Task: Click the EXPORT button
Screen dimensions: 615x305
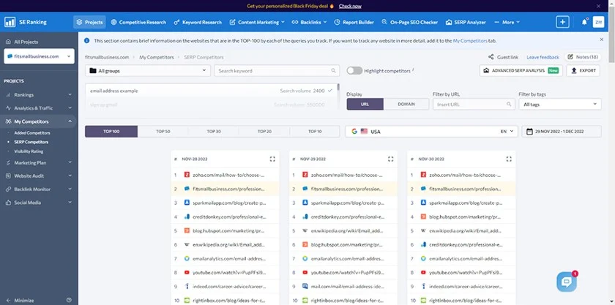Action: pos(584,70)
